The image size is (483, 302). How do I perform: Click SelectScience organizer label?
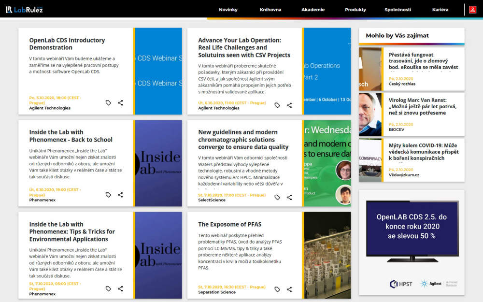click(x=212, y=200)
